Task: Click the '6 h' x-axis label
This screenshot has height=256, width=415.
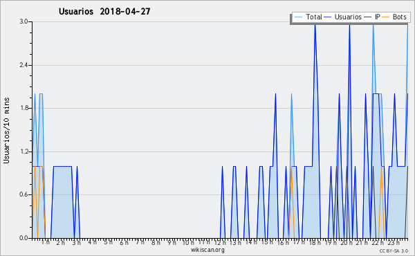Action: click(x=124, y=242)
